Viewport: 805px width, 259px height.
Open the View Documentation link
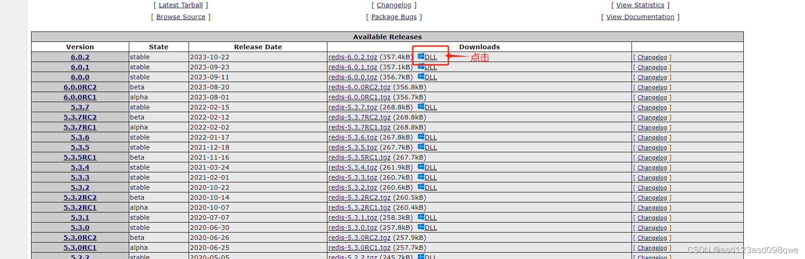[640, 17]
